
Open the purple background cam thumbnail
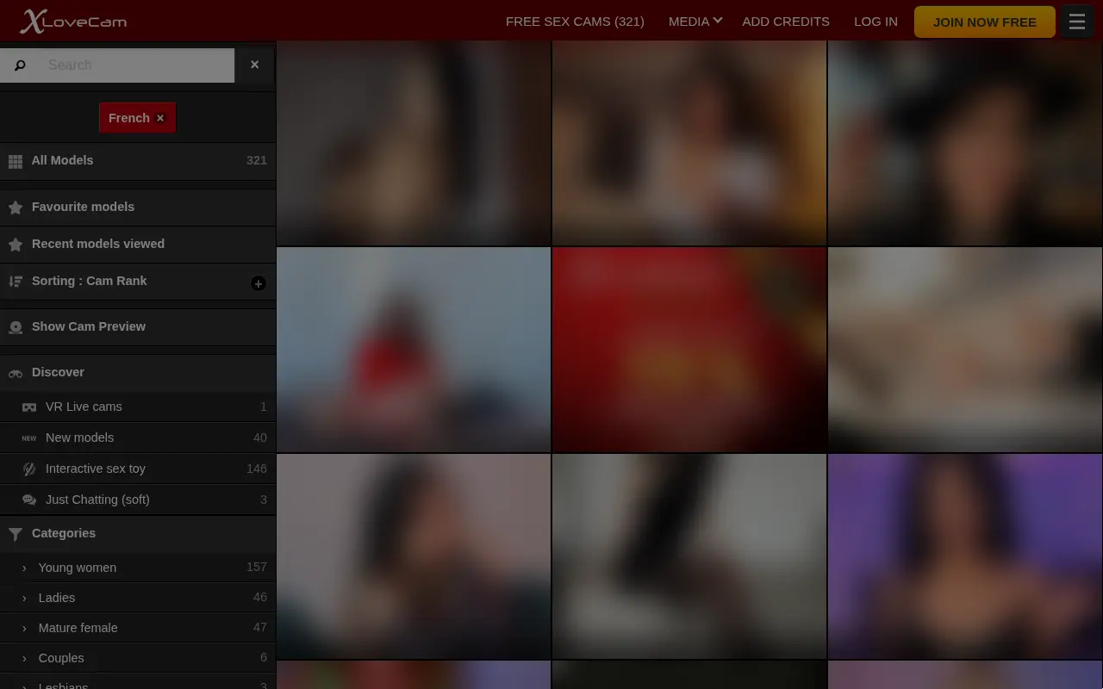[x=965, y=556]
